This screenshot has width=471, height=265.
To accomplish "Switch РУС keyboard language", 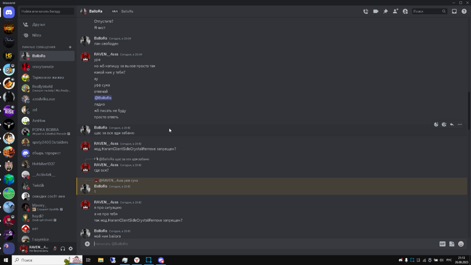I will tap(449, 260).
